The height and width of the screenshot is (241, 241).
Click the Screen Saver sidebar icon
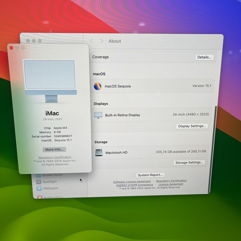38,175
